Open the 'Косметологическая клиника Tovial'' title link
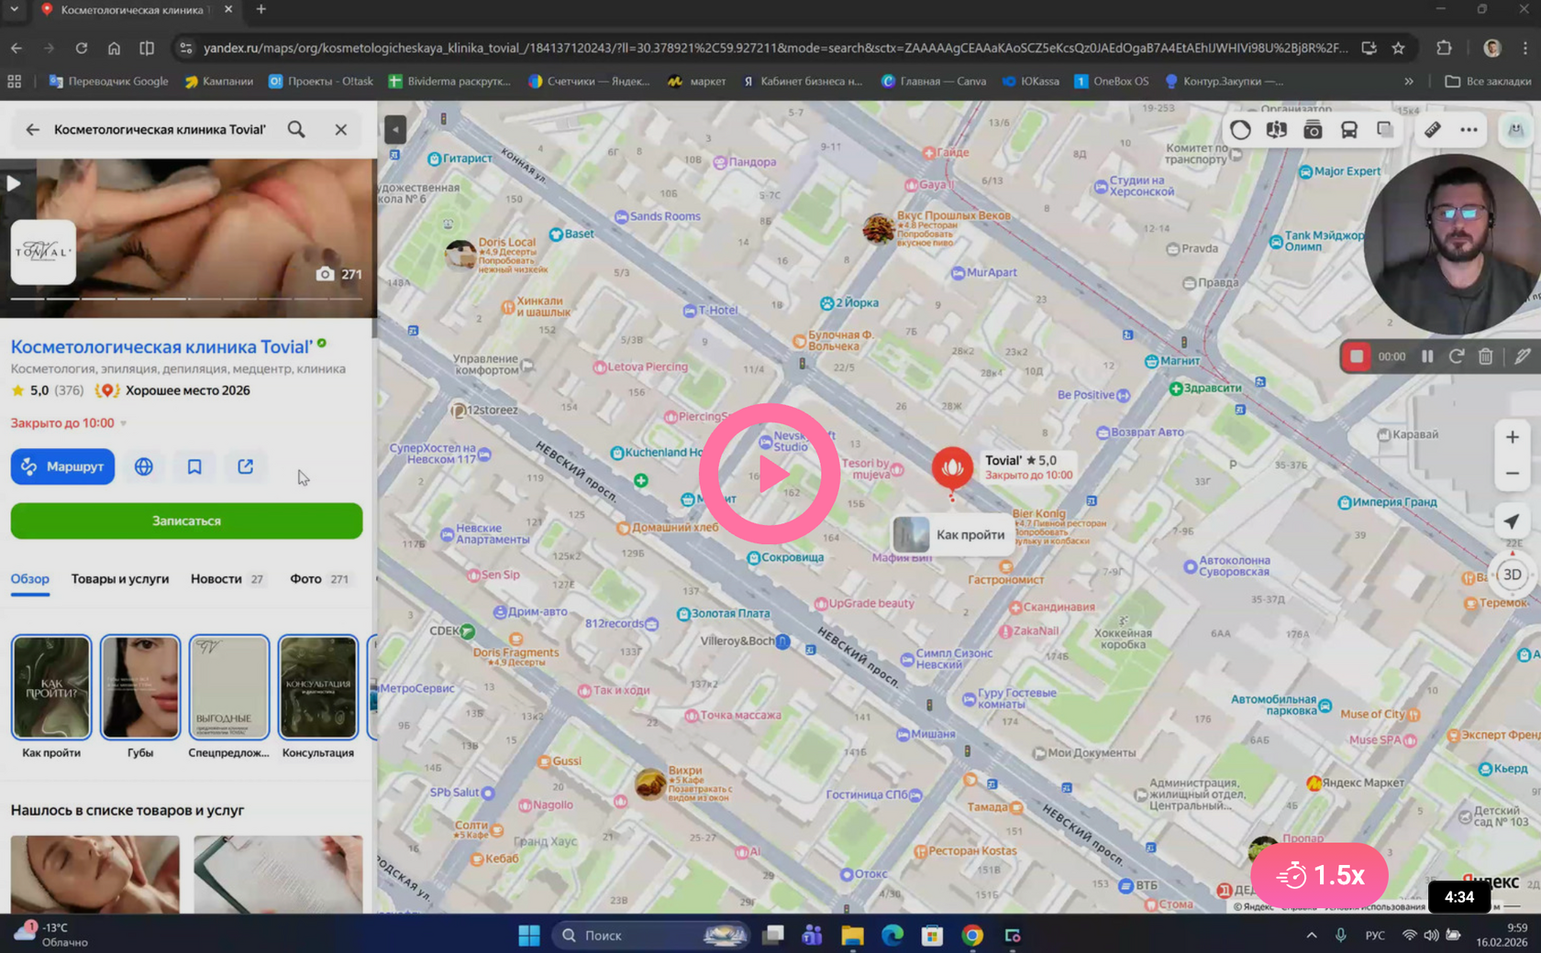 161,347
